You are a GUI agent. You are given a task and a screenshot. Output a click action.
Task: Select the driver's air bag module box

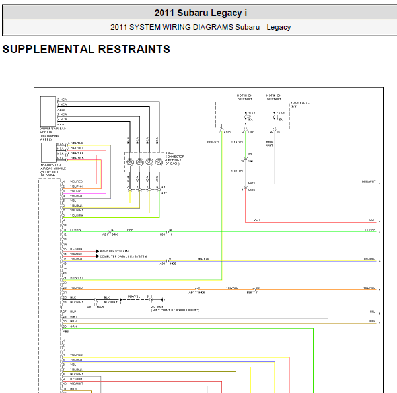[48, 112]
